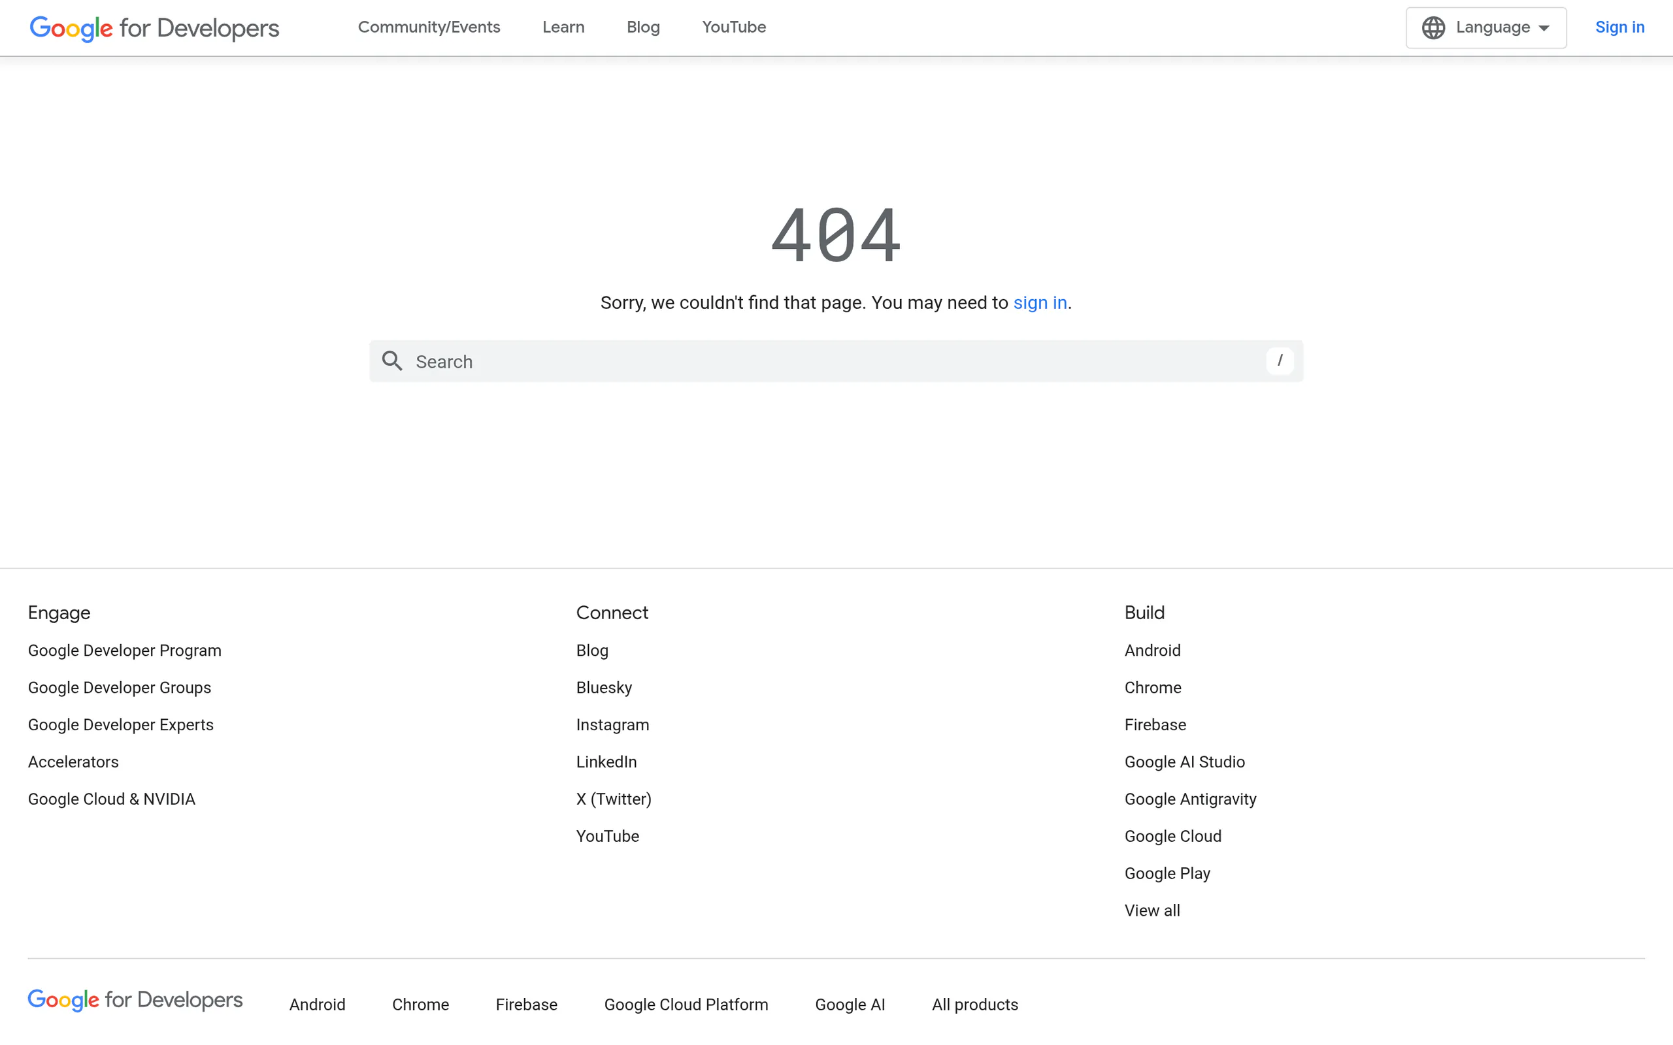Open the Google Play link
The width and height of the screenshot is (1673, 1045).
[x=1167, y=874]
